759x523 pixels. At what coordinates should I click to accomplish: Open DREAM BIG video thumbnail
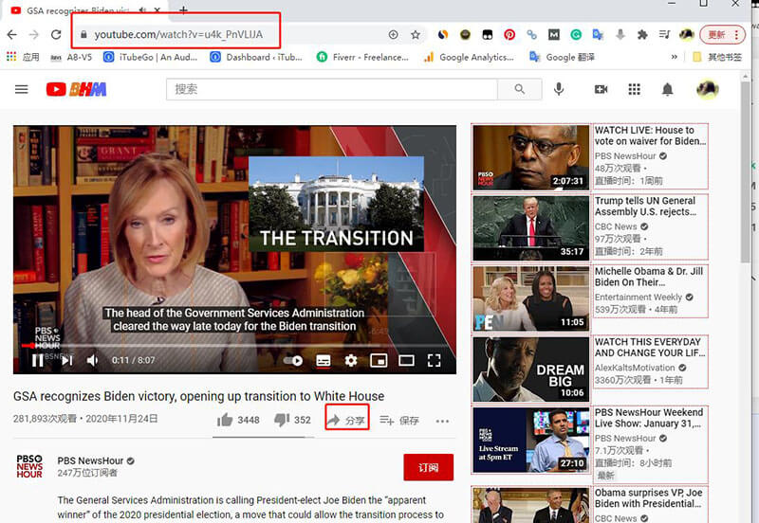[x=531, y=370]
